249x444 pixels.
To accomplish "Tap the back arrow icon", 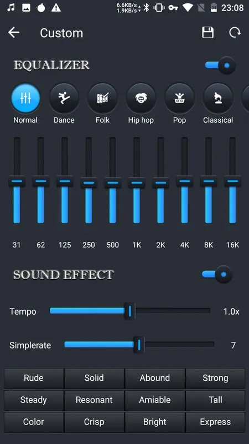I will pos(13,33).
